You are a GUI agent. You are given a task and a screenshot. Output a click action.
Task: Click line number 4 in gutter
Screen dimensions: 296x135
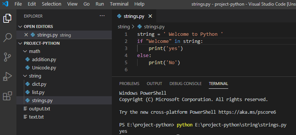pos(126,56)
